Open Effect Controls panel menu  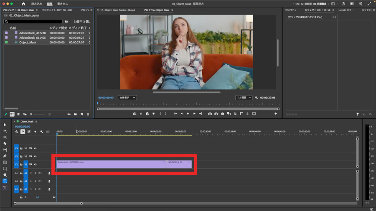tap(333, 10)
